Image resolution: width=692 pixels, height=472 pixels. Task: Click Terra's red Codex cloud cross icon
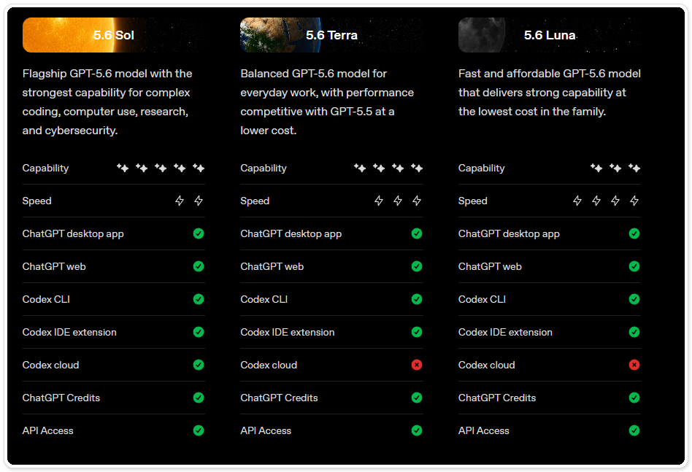coord(417,365)
